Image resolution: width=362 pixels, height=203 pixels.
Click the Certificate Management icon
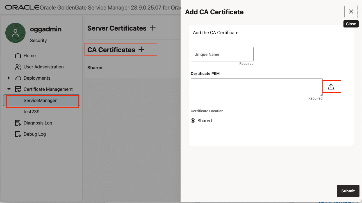point(17,89)
